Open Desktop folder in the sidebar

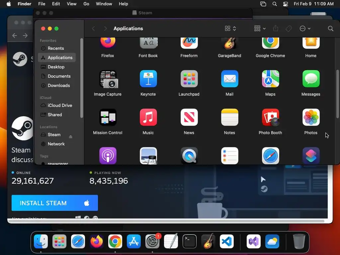coord(57,67)
